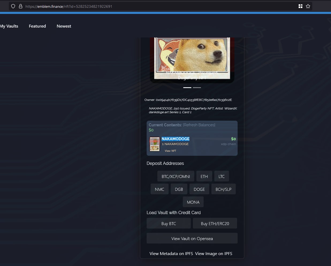The width and height of the screenshot is (331, 266).
Task: Open the My Vaults menu item
Action: [x=9, y=26]
